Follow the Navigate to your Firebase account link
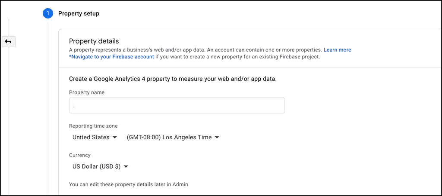This screenshot has width=442, height=196. coord(111,57)
